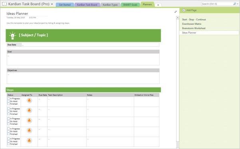Check In Progress in second step row
The height and width of the screenshot is (149, 240).
(x=8, y=109)
